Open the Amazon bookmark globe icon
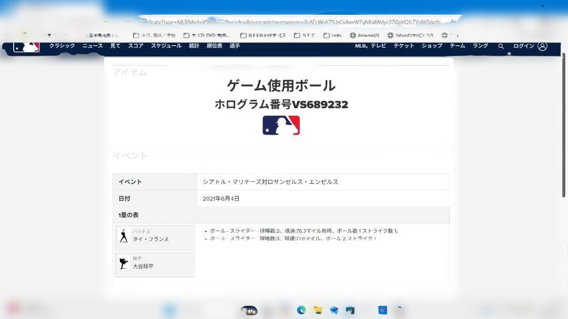Viewport: 568px width, 319px height. [353, 35]
